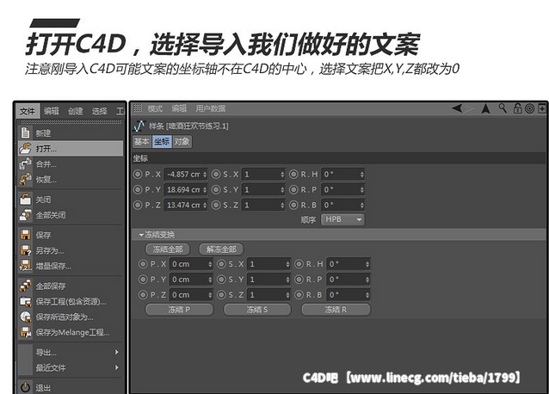Toggle the P.X animation dot in coordinates

click(x=138, y=174)
